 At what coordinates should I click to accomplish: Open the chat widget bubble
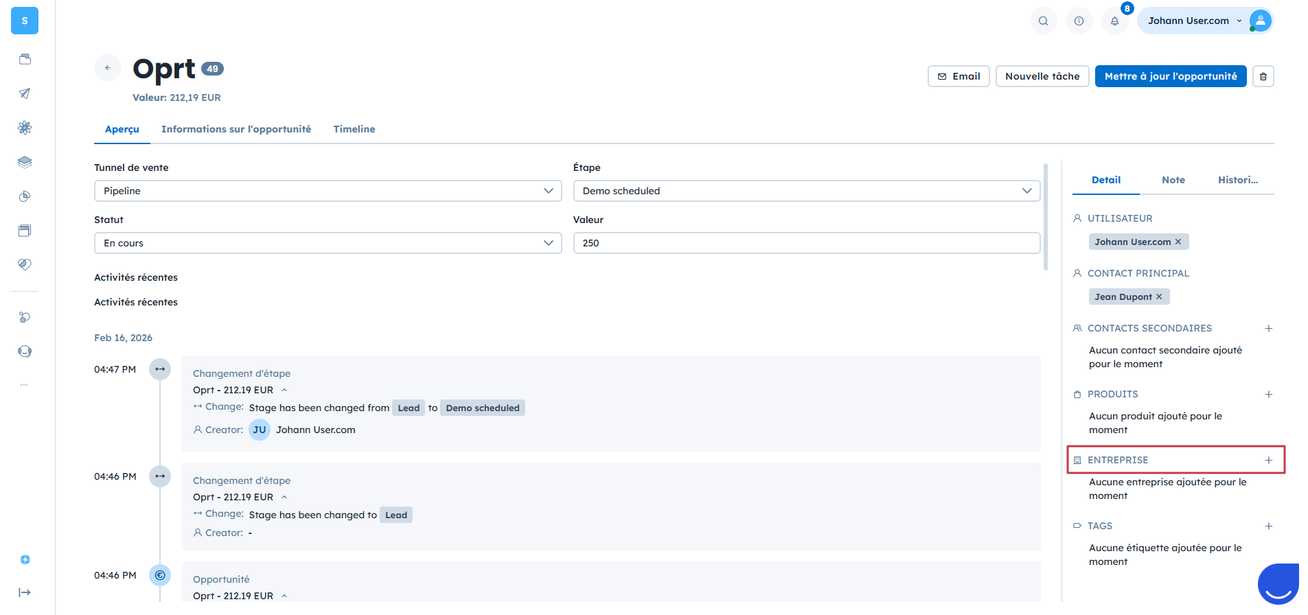point(1278,584)
